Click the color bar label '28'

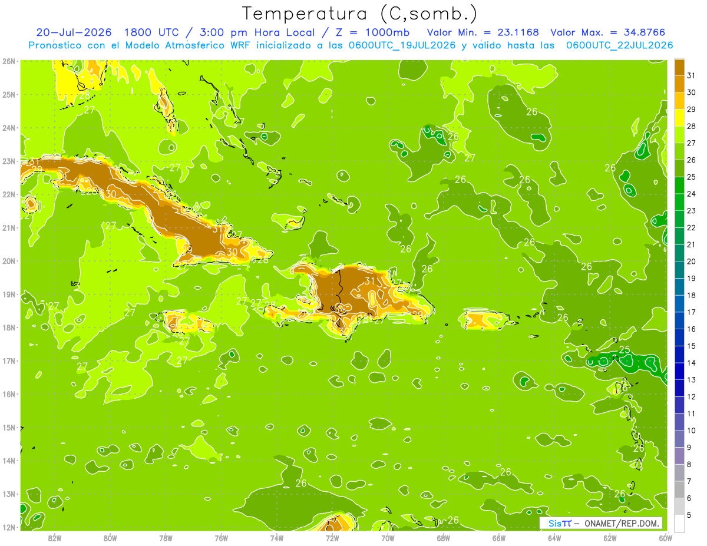[691, 126]
